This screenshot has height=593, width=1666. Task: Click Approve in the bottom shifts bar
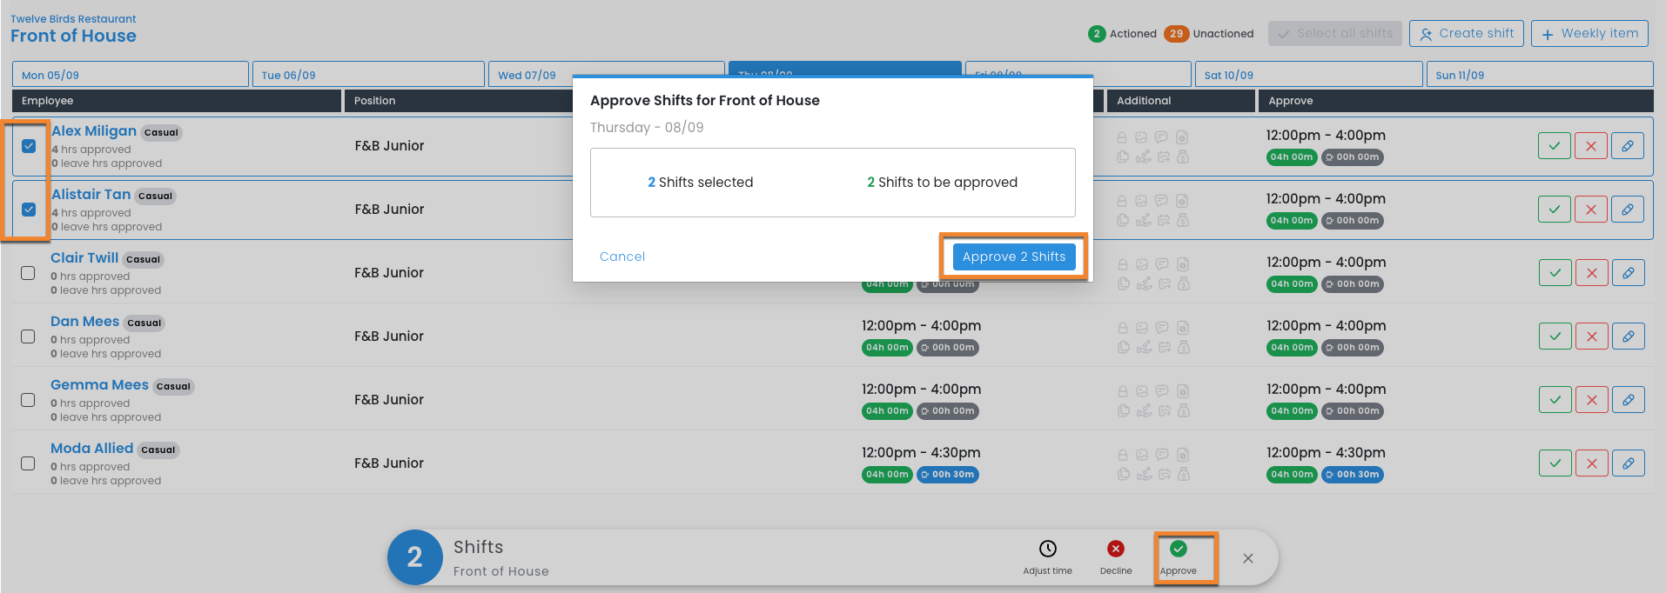click(1178, 556)
